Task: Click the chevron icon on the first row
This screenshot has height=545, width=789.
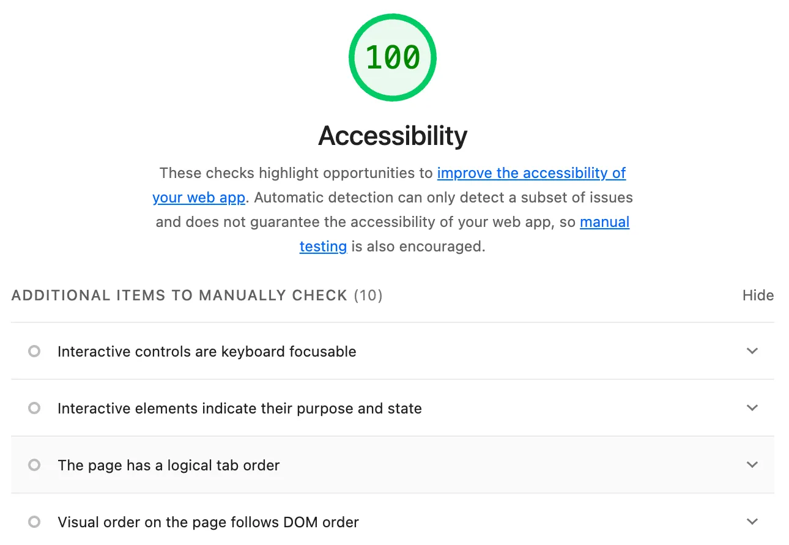Action: click(x=752, y=351)
